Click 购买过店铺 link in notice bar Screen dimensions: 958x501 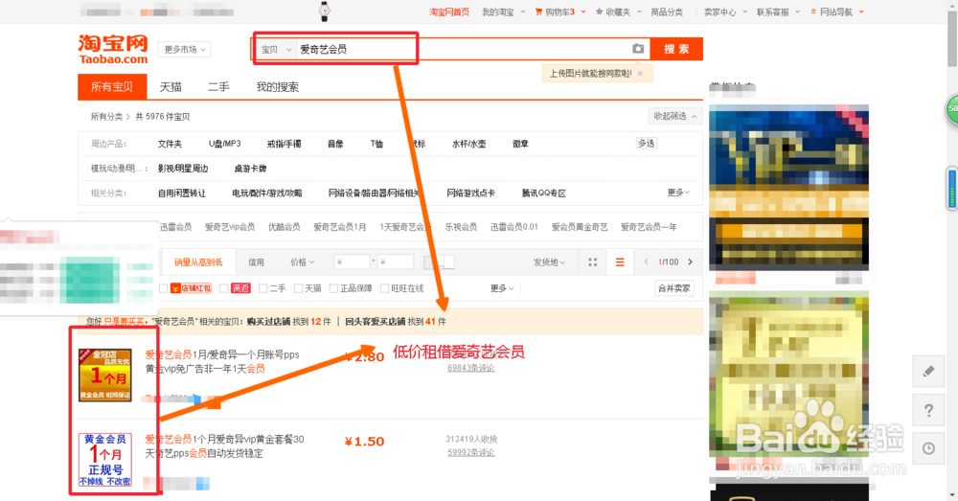coord(269,321)
